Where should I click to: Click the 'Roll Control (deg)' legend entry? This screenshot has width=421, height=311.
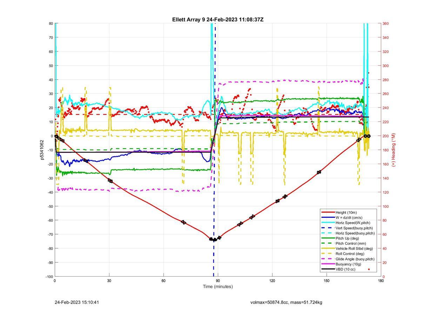pyautogui.click(x=350, y=253)
